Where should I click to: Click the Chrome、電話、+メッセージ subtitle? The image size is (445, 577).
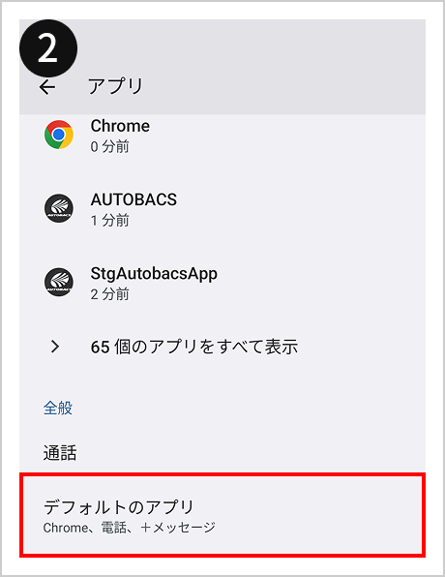click(x=129, y=528)
